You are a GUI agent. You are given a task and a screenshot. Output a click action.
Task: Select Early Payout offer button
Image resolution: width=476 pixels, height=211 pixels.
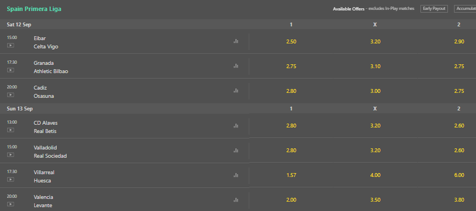pos(434,9)
